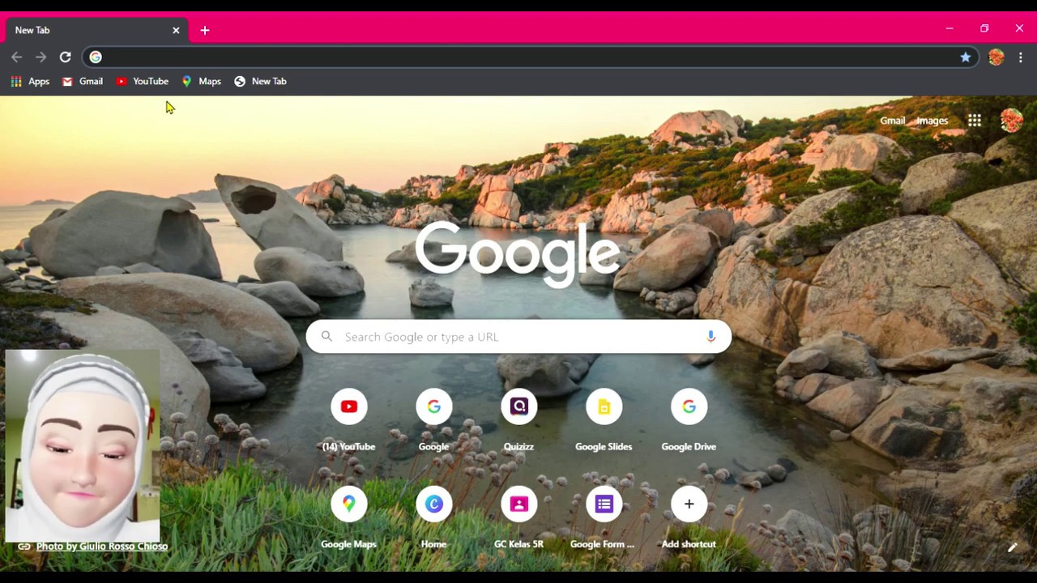Open the GC Kelas 5R shortcut

point(518,519)
